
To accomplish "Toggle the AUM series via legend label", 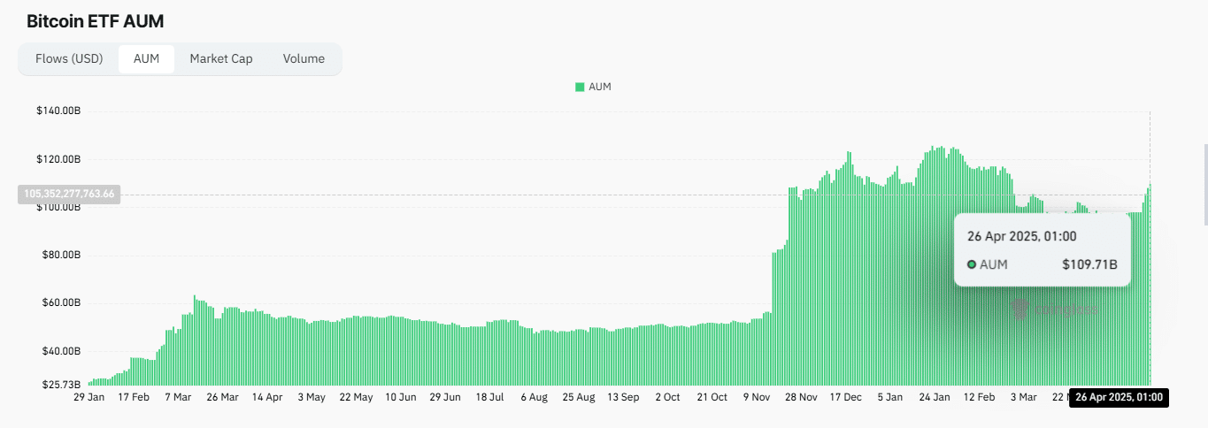I will [600, 87].
